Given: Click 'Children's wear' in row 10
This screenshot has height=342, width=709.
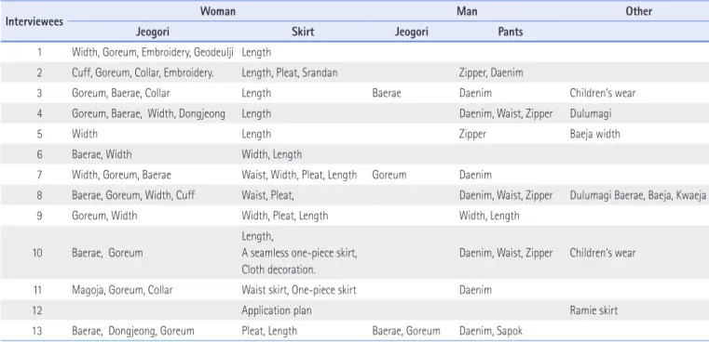Looking at the screenshot, I should [603, 253].
